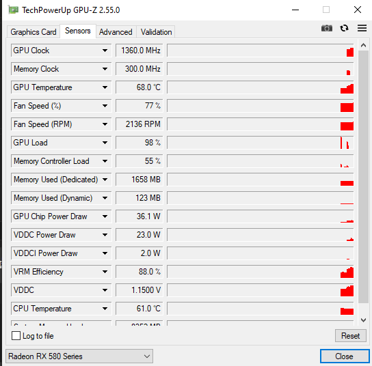
Task: Close GPU-Z via title bar X
Action: click(x=357, y=10)
